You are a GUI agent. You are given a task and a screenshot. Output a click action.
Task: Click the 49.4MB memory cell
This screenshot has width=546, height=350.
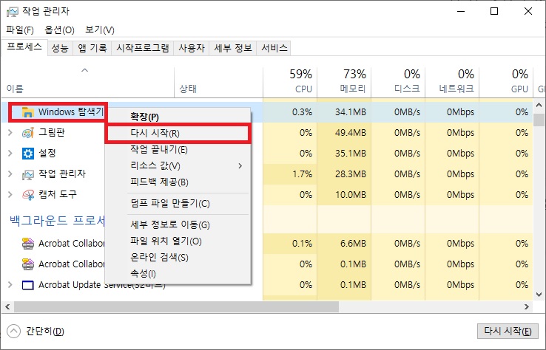point(344,133)
